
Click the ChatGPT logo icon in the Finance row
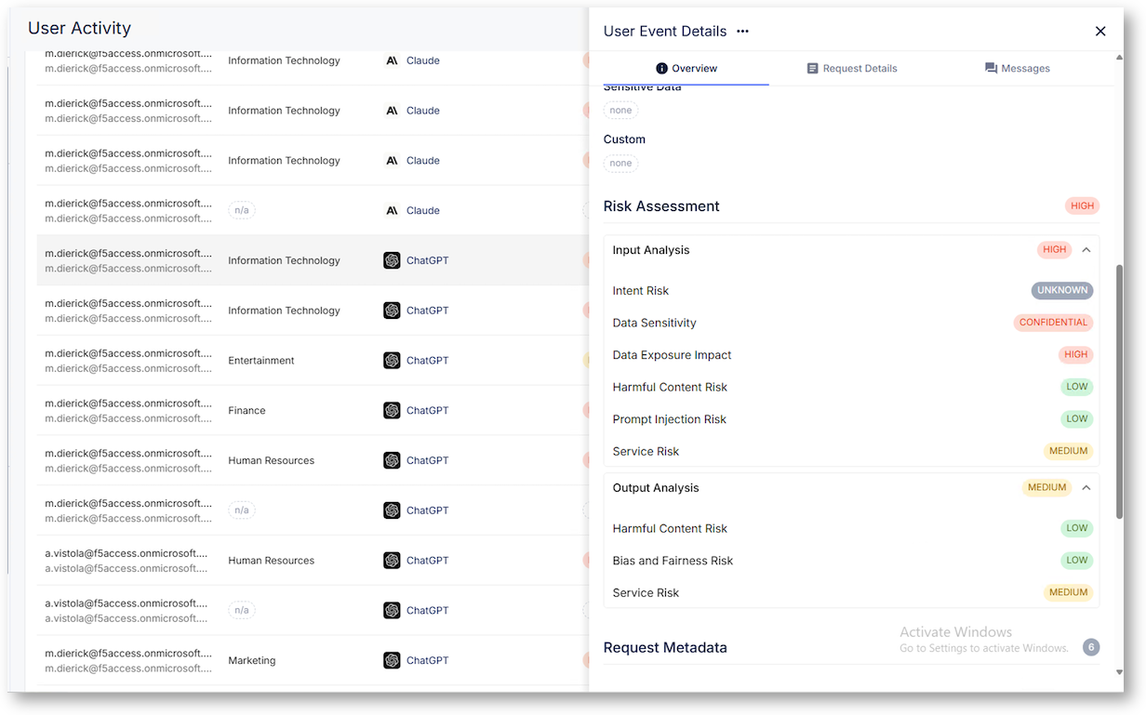point(392,411)
